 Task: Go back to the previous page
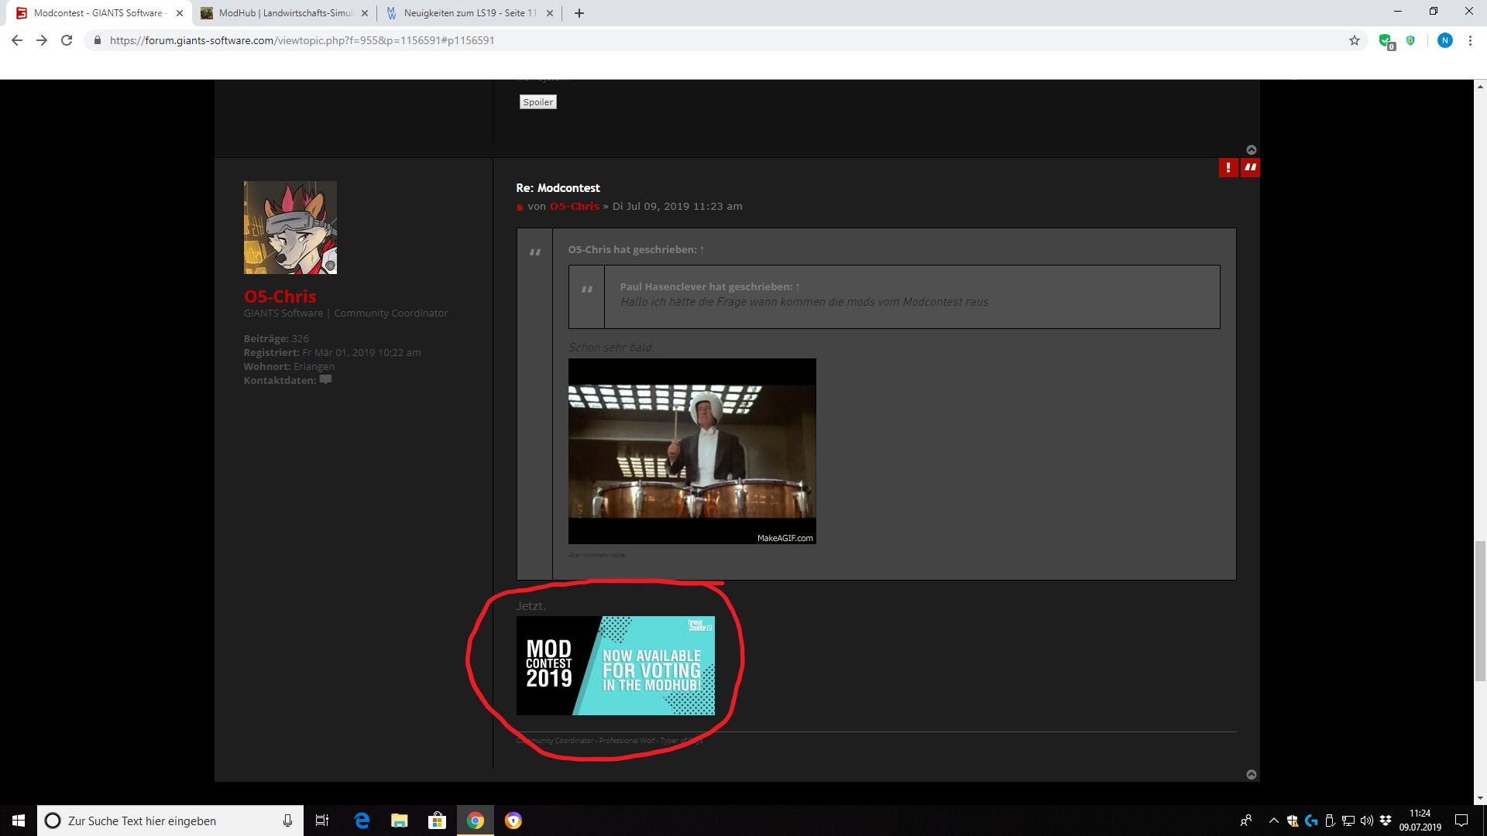[17, 40]
